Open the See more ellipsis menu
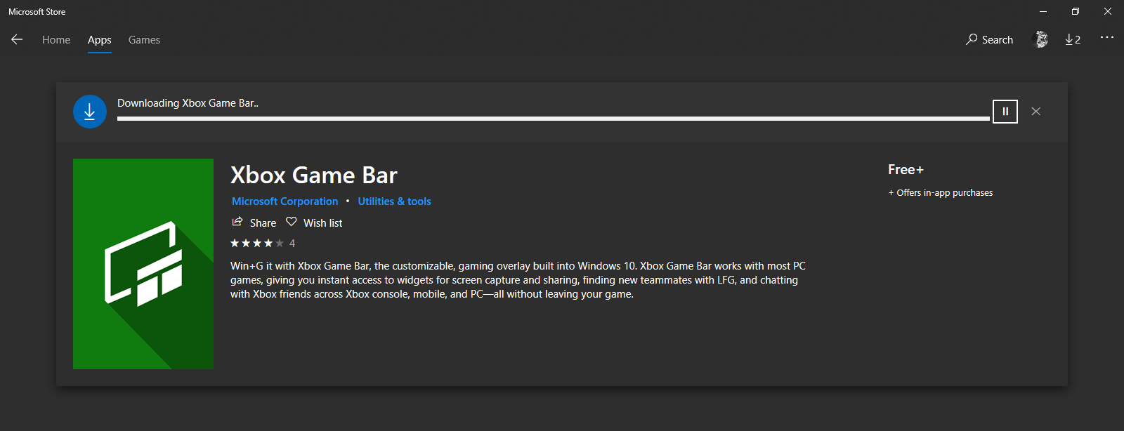The image size is (1124, 431). coord(1107,37)
